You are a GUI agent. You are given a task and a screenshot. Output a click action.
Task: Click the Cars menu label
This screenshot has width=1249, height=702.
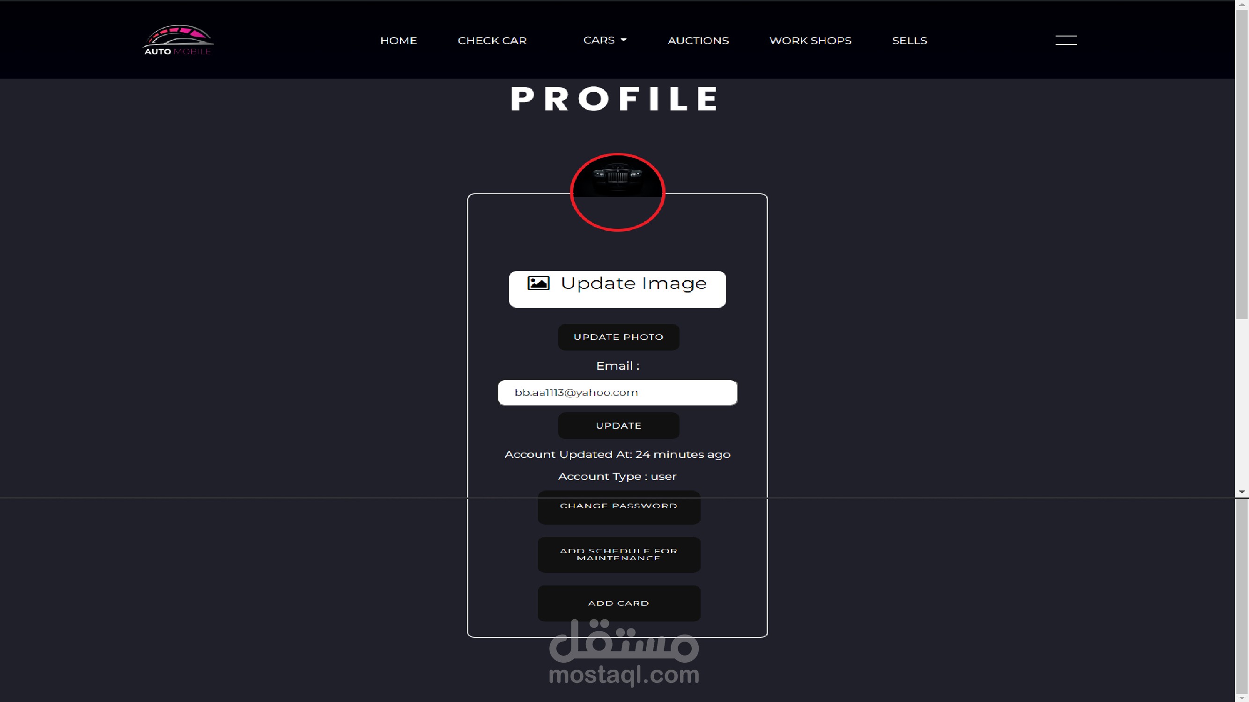pyautogui.click(x=599, y=40)
